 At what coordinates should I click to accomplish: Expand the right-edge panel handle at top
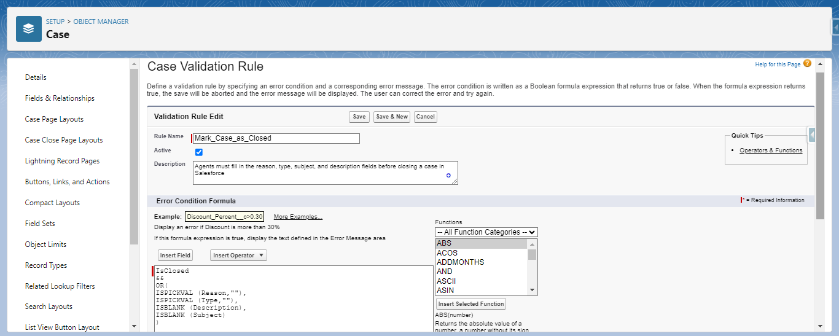pyautogui.click(x=835, y=28)
